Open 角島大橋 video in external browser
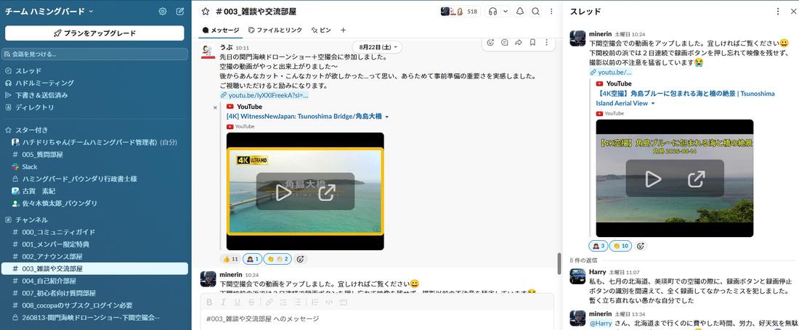This screenshot has height=330, width=799. pyautogui.click(x=327, y=192)
